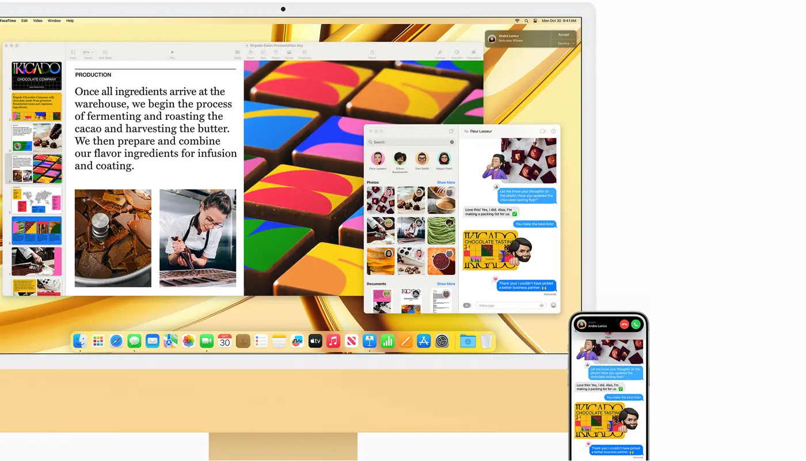Compose a new message in Messages
The width and height of the screenshot is (806, 461).
(x=451, y=131)
